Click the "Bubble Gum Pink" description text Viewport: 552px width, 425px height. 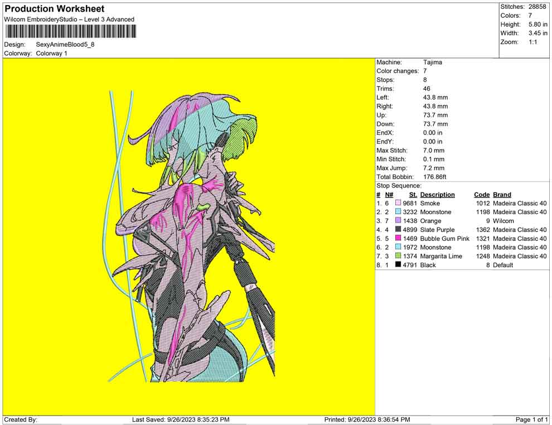(444, 238)
